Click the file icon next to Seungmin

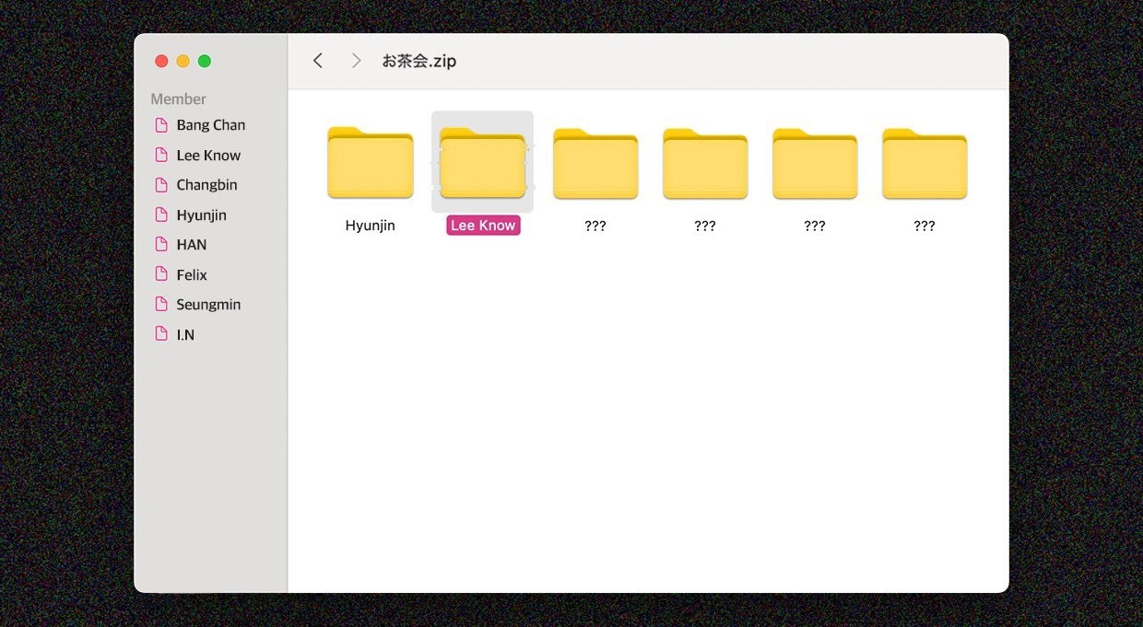pos(161,305)
